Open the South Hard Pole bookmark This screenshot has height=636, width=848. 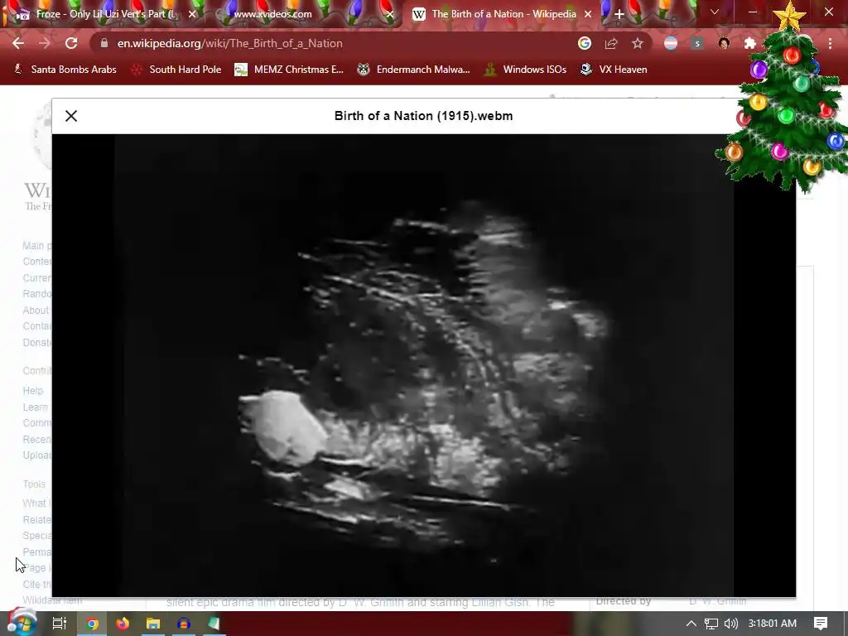pyautogui.click(x=177, y=70)
